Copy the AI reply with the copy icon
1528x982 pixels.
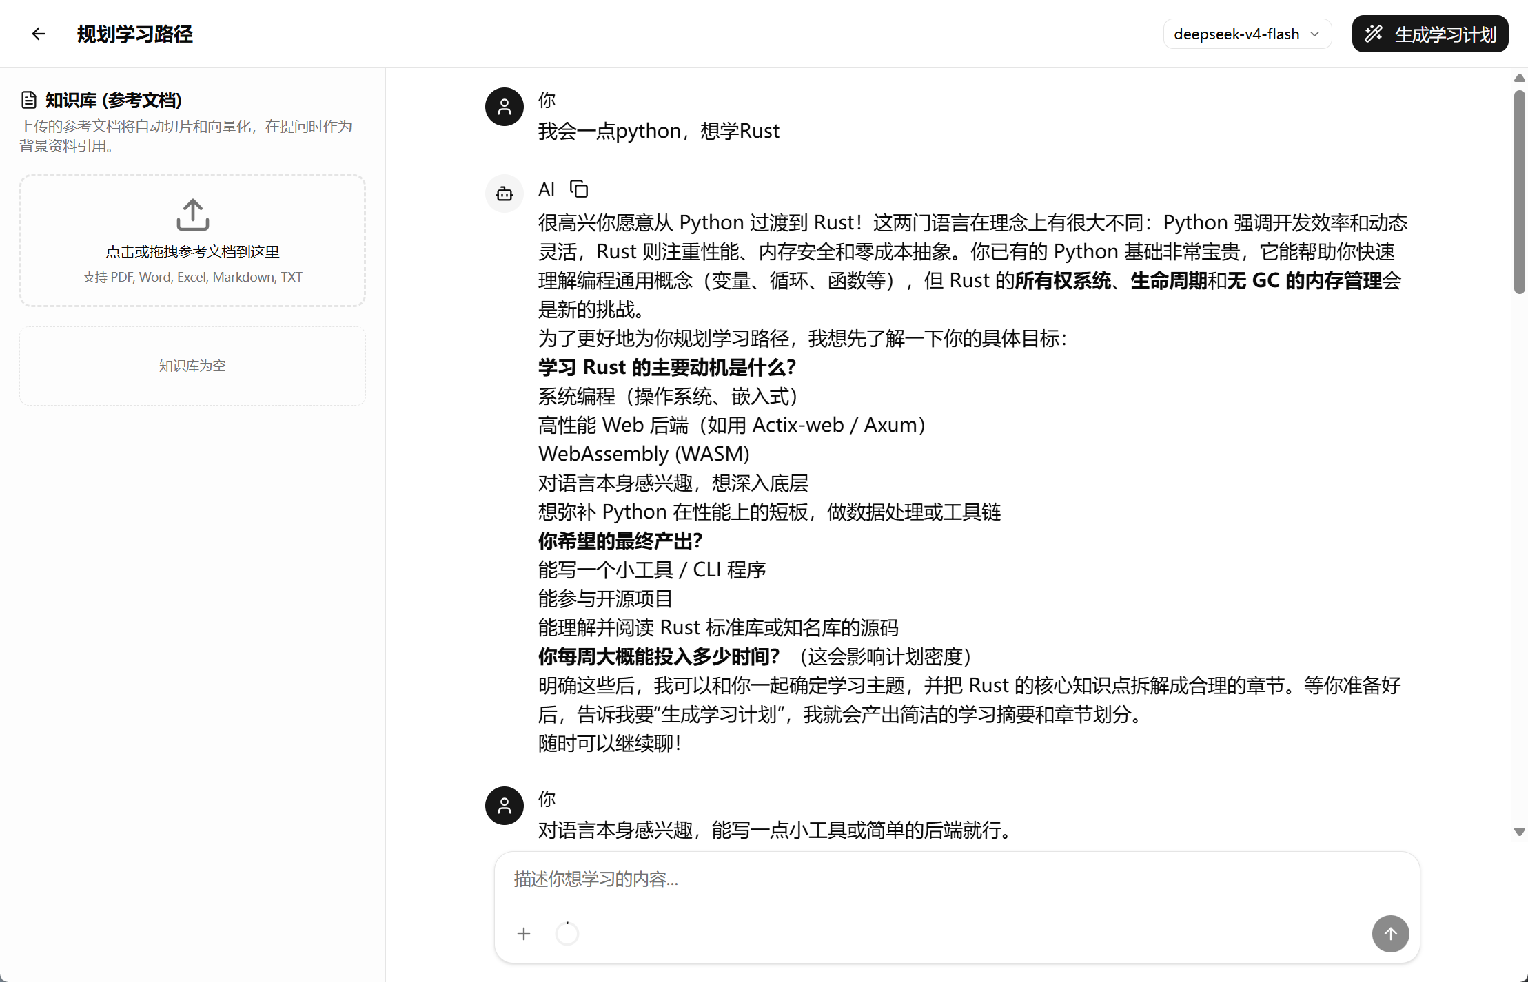tap(579, 189)
